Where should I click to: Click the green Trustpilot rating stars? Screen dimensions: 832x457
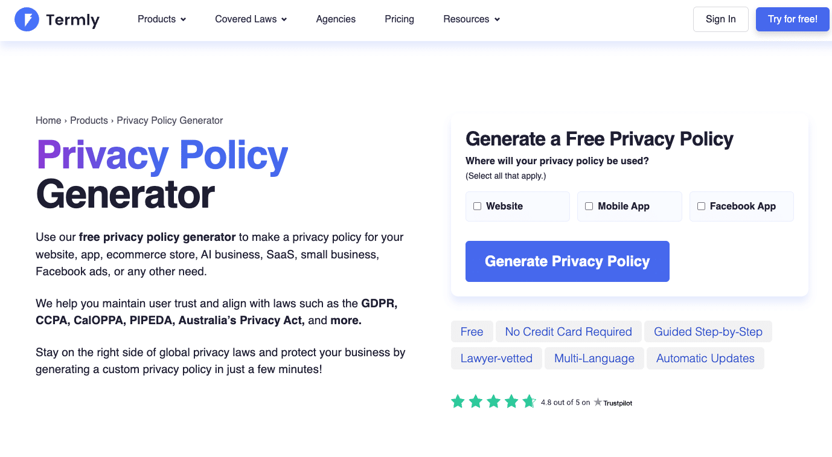(493, 401)
